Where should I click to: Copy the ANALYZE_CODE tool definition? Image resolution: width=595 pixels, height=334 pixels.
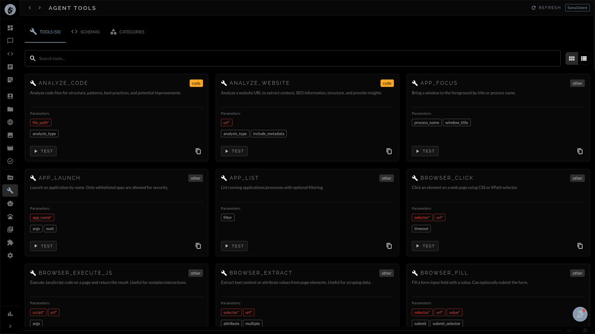coord(198,151)
